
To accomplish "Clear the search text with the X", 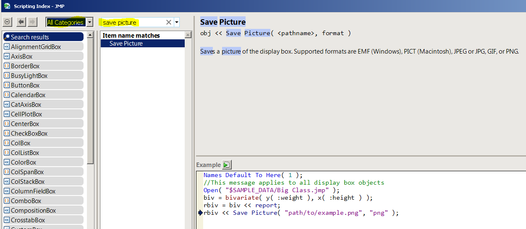I will [169, 22].
